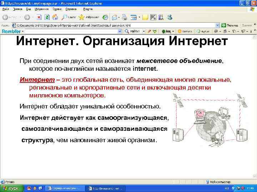
Task: Open the History clock icon
Action: [x=105, y=17]
